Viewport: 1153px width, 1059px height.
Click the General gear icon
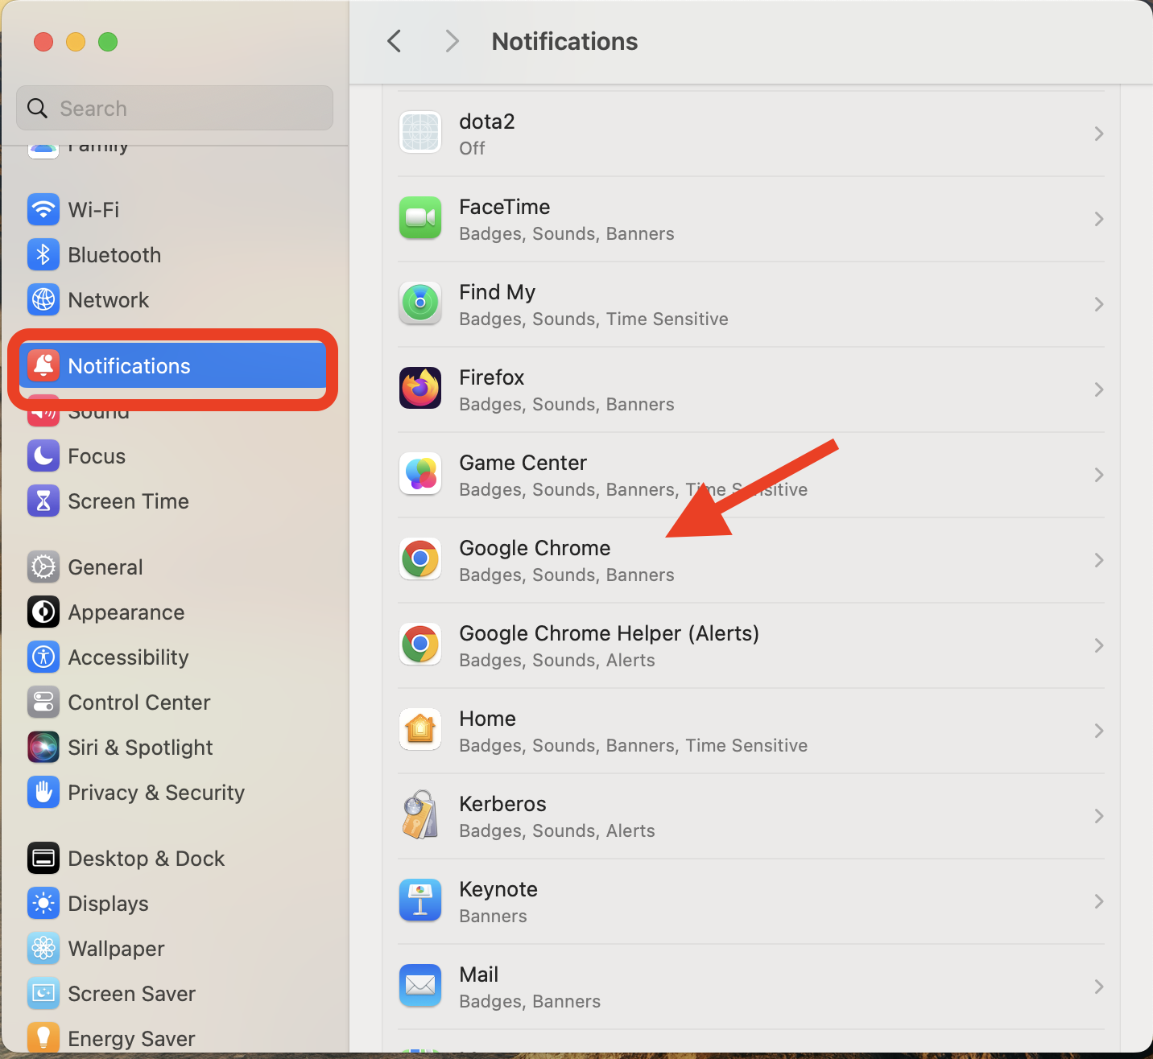(43, 567)
